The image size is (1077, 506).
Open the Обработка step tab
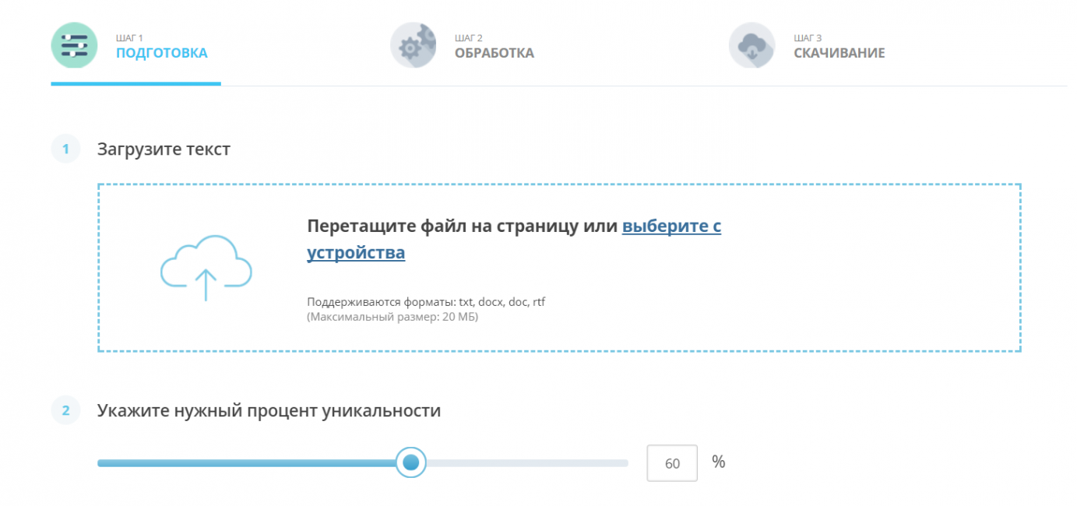[462, 47]
